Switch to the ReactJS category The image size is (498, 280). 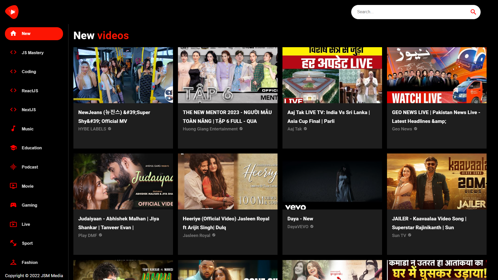click(x=30, y=91)
